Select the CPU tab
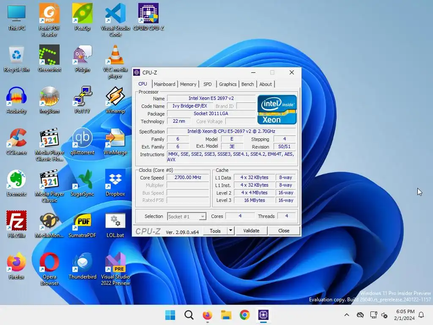The width and height of the screenshot is (433, 325). pyautogui.click(x=143, y=84)
